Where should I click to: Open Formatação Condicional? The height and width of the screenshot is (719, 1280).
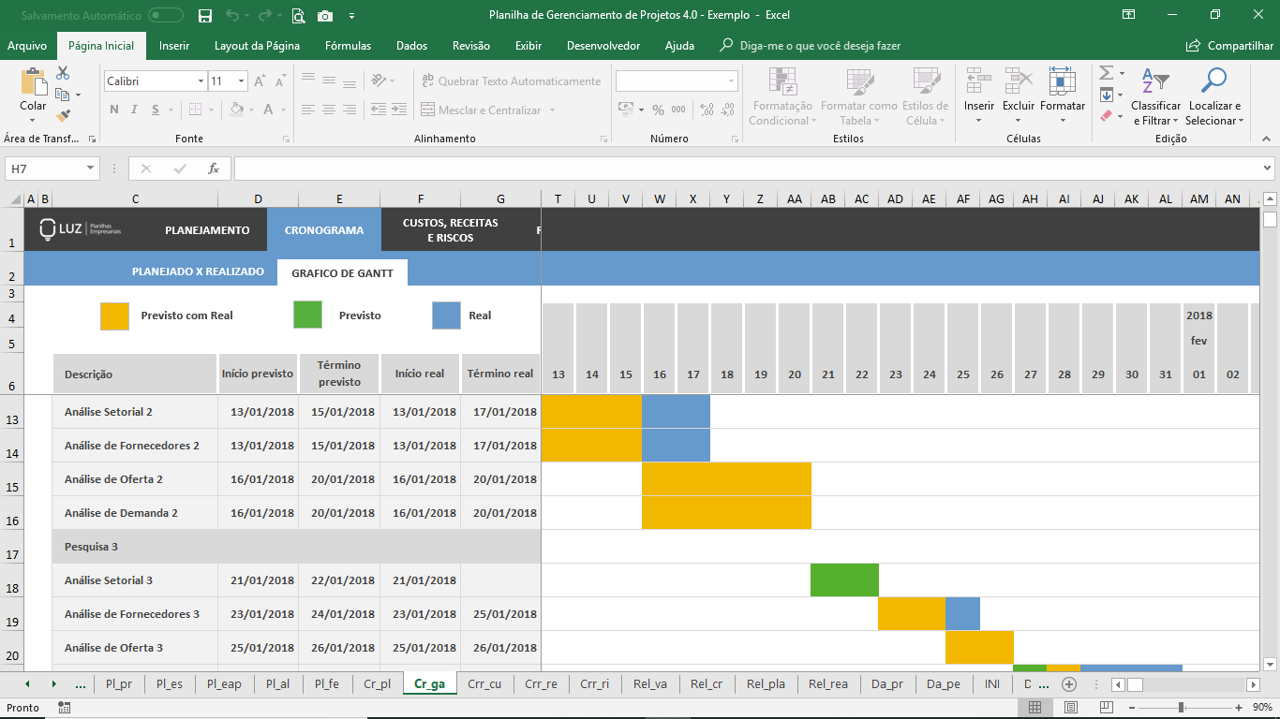coord(781,96)
